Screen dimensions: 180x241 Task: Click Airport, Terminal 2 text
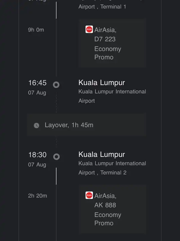[x=102, y=173]
